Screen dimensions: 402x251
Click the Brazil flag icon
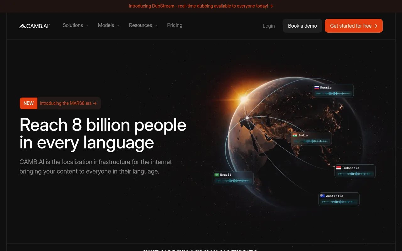tap(217, 175)
